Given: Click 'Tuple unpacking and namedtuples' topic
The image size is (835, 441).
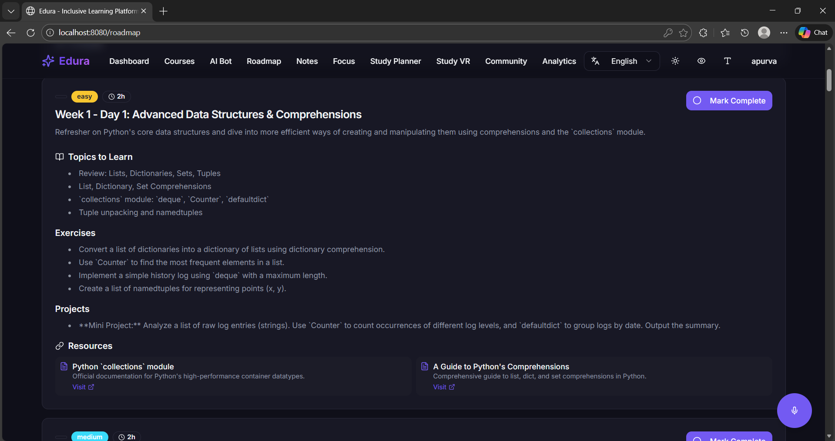Looking at the screenshot, I should point(141,212).
